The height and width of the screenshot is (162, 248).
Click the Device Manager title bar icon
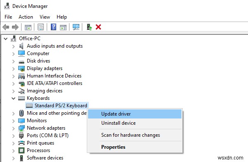click(7, 6)
